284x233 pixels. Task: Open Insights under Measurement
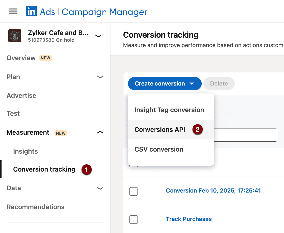coord(25,151)
